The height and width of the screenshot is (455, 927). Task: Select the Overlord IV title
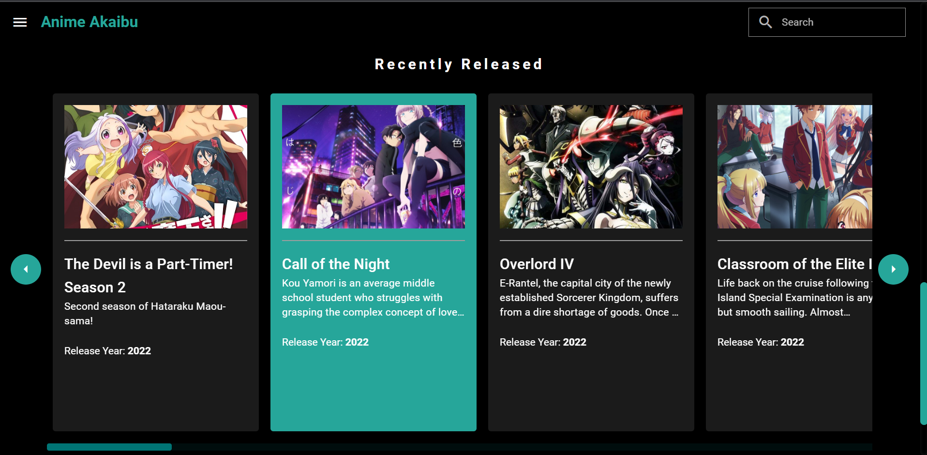click(537, 264)
